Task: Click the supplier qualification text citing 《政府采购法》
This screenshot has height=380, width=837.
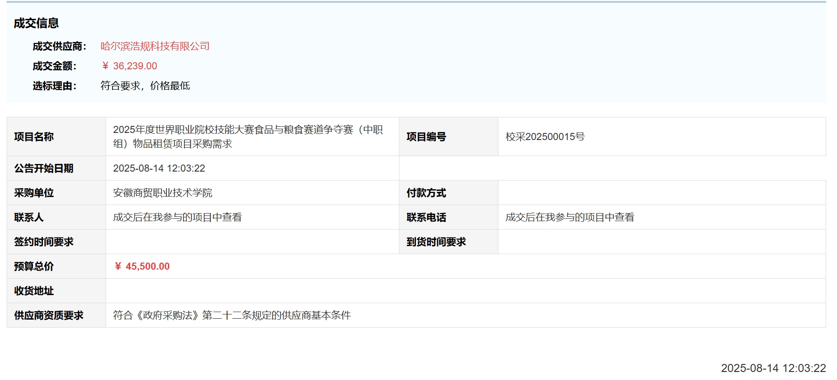Action: click(232, 315)
